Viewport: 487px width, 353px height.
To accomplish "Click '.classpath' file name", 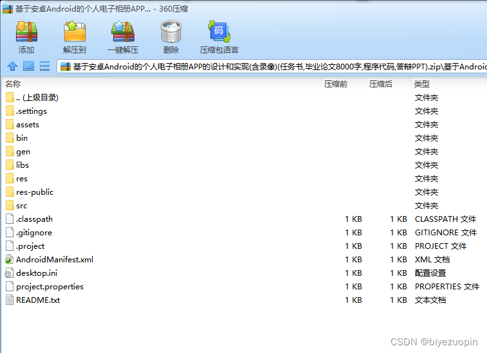I will (35, 219).
